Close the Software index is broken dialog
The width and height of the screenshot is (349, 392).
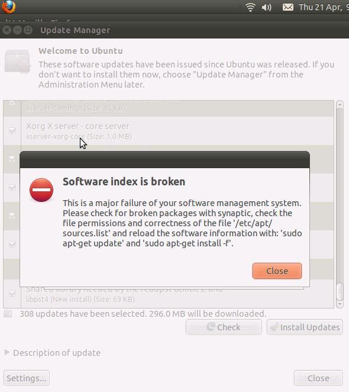(x=277, y=271)
